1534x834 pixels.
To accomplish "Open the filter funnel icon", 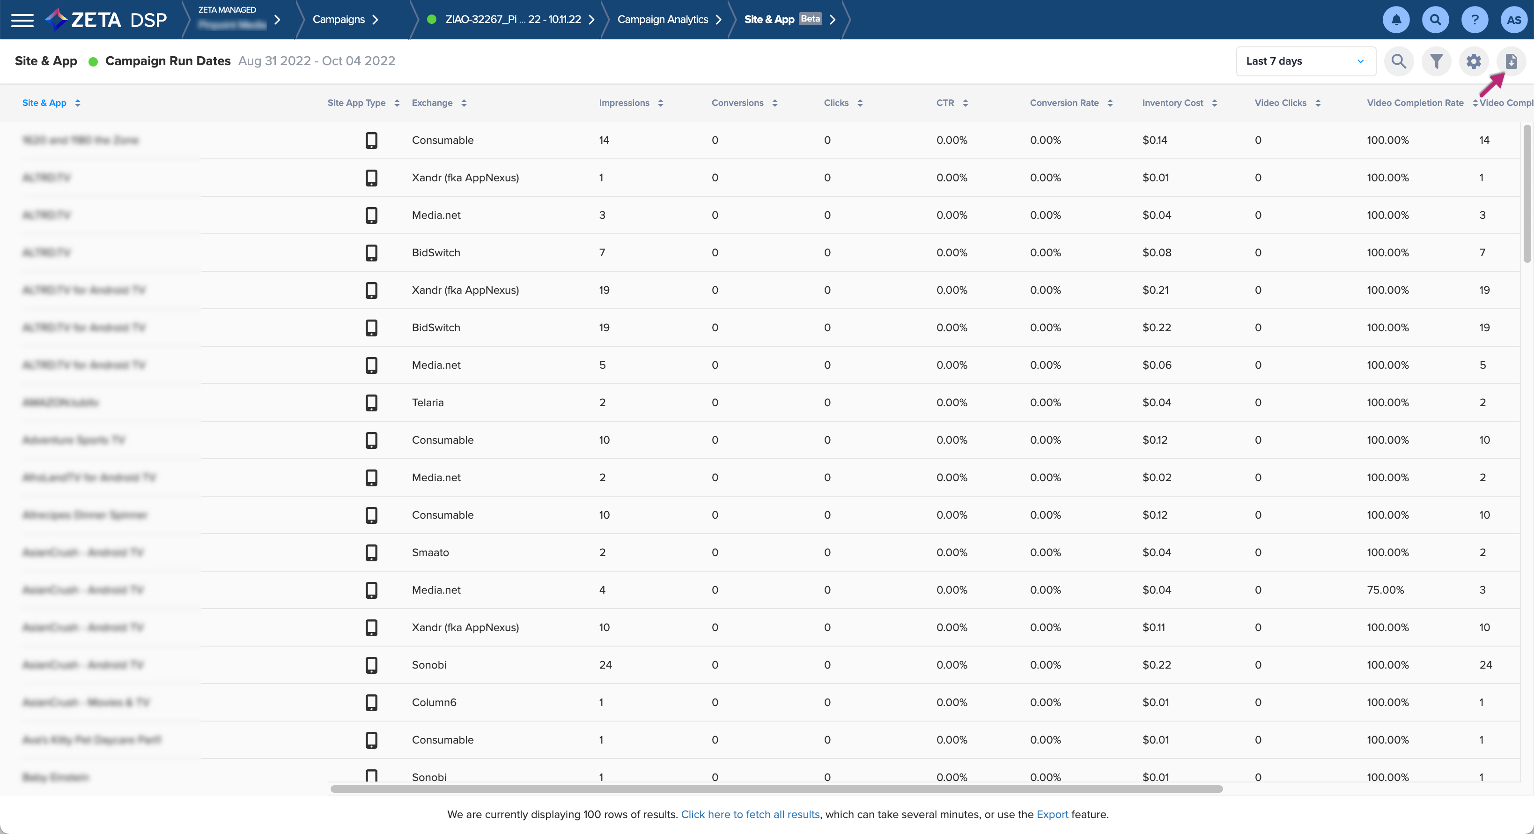I will [x=1436, y=61].
